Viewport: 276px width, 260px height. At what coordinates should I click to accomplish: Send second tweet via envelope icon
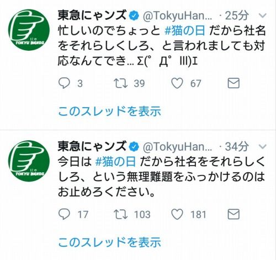(233, 214)
